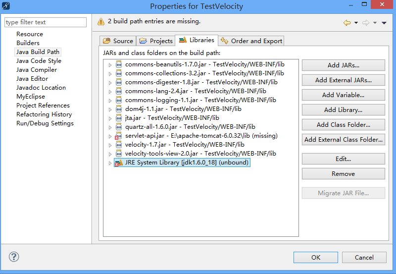Open Java Code Style settings
Viewport: 396px width, 274px height.
point(39,61)
